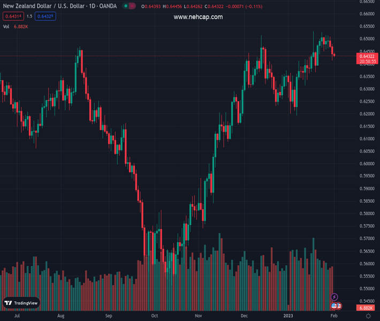
Task: Click the right US flag economic event icon
Action: (x=339, y=305)
